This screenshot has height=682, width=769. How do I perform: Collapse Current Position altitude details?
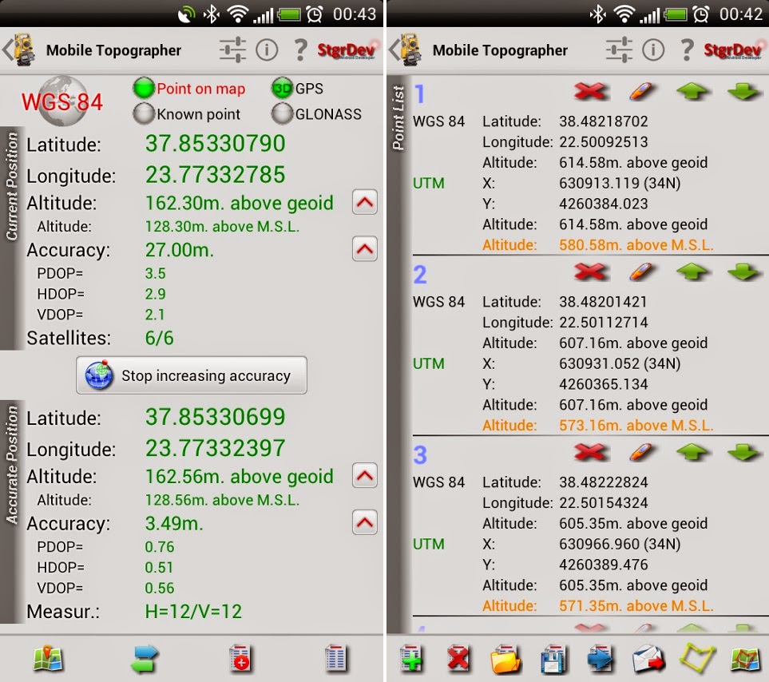coord(364,202)
